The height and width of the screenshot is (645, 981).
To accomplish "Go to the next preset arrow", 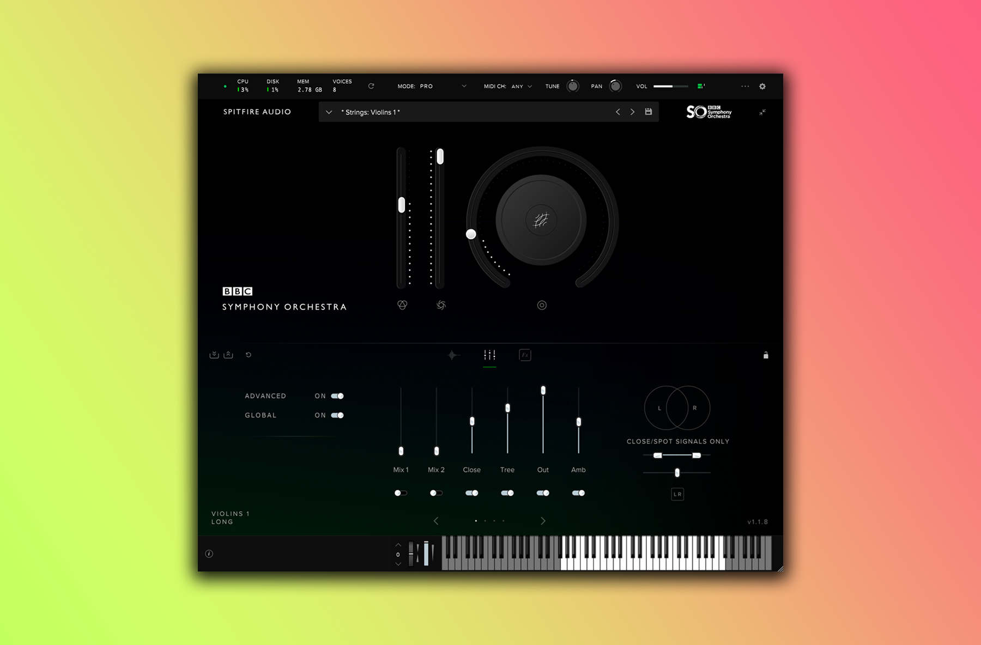I will pos(633,112).
